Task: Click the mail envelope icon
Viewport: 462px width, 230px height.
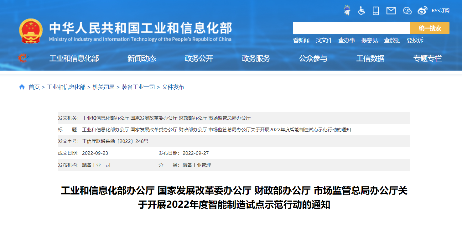Action: 391,11
